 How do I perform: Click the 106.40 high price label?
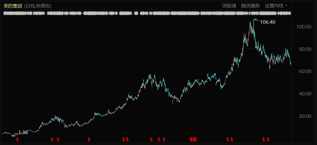coord(267,22)
